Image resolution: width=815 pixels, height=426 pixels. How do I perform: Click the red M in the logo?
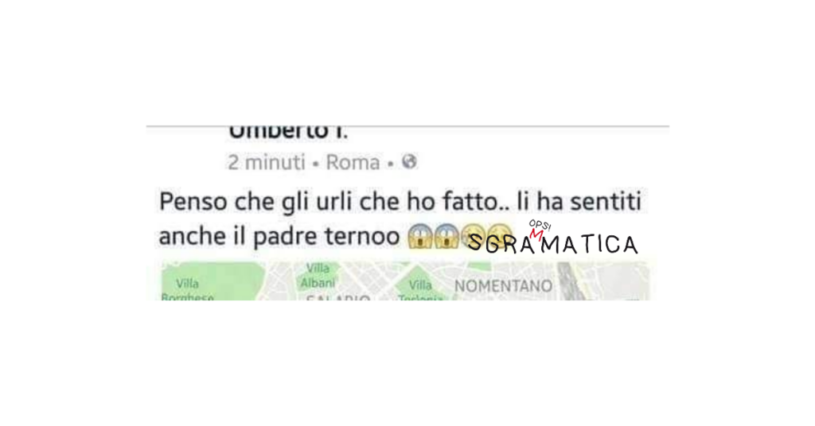(536, 235)
